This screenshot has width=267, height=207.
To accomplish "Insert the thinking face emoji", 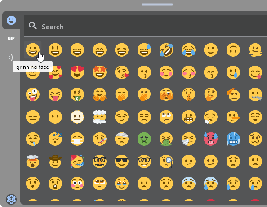I will (211, 94).
